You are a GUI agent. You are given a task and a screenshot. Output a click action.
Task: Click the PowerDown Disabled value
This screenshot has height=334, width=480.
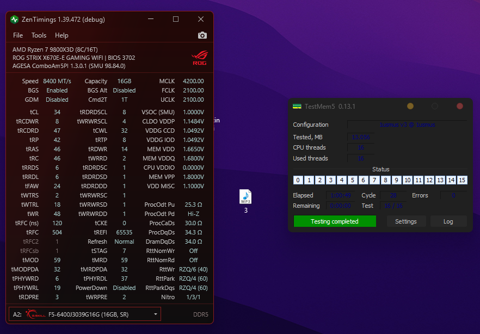tap(124, 288)
